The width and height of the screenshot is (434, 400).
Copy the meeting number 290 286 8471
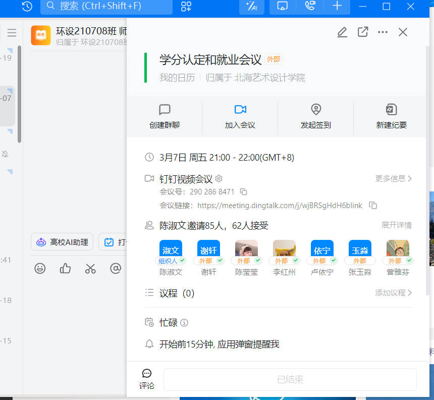pos(243,192)
